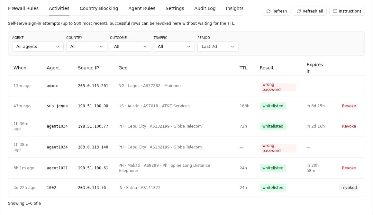Click the Agent column header
Viewport: 373px width, 215px height.
(x=53, y=68)
